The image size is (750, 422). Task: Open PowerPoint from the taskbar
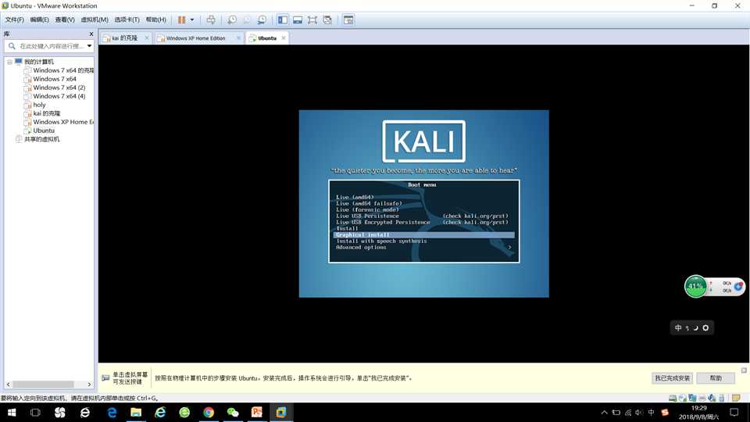[257, 412]
